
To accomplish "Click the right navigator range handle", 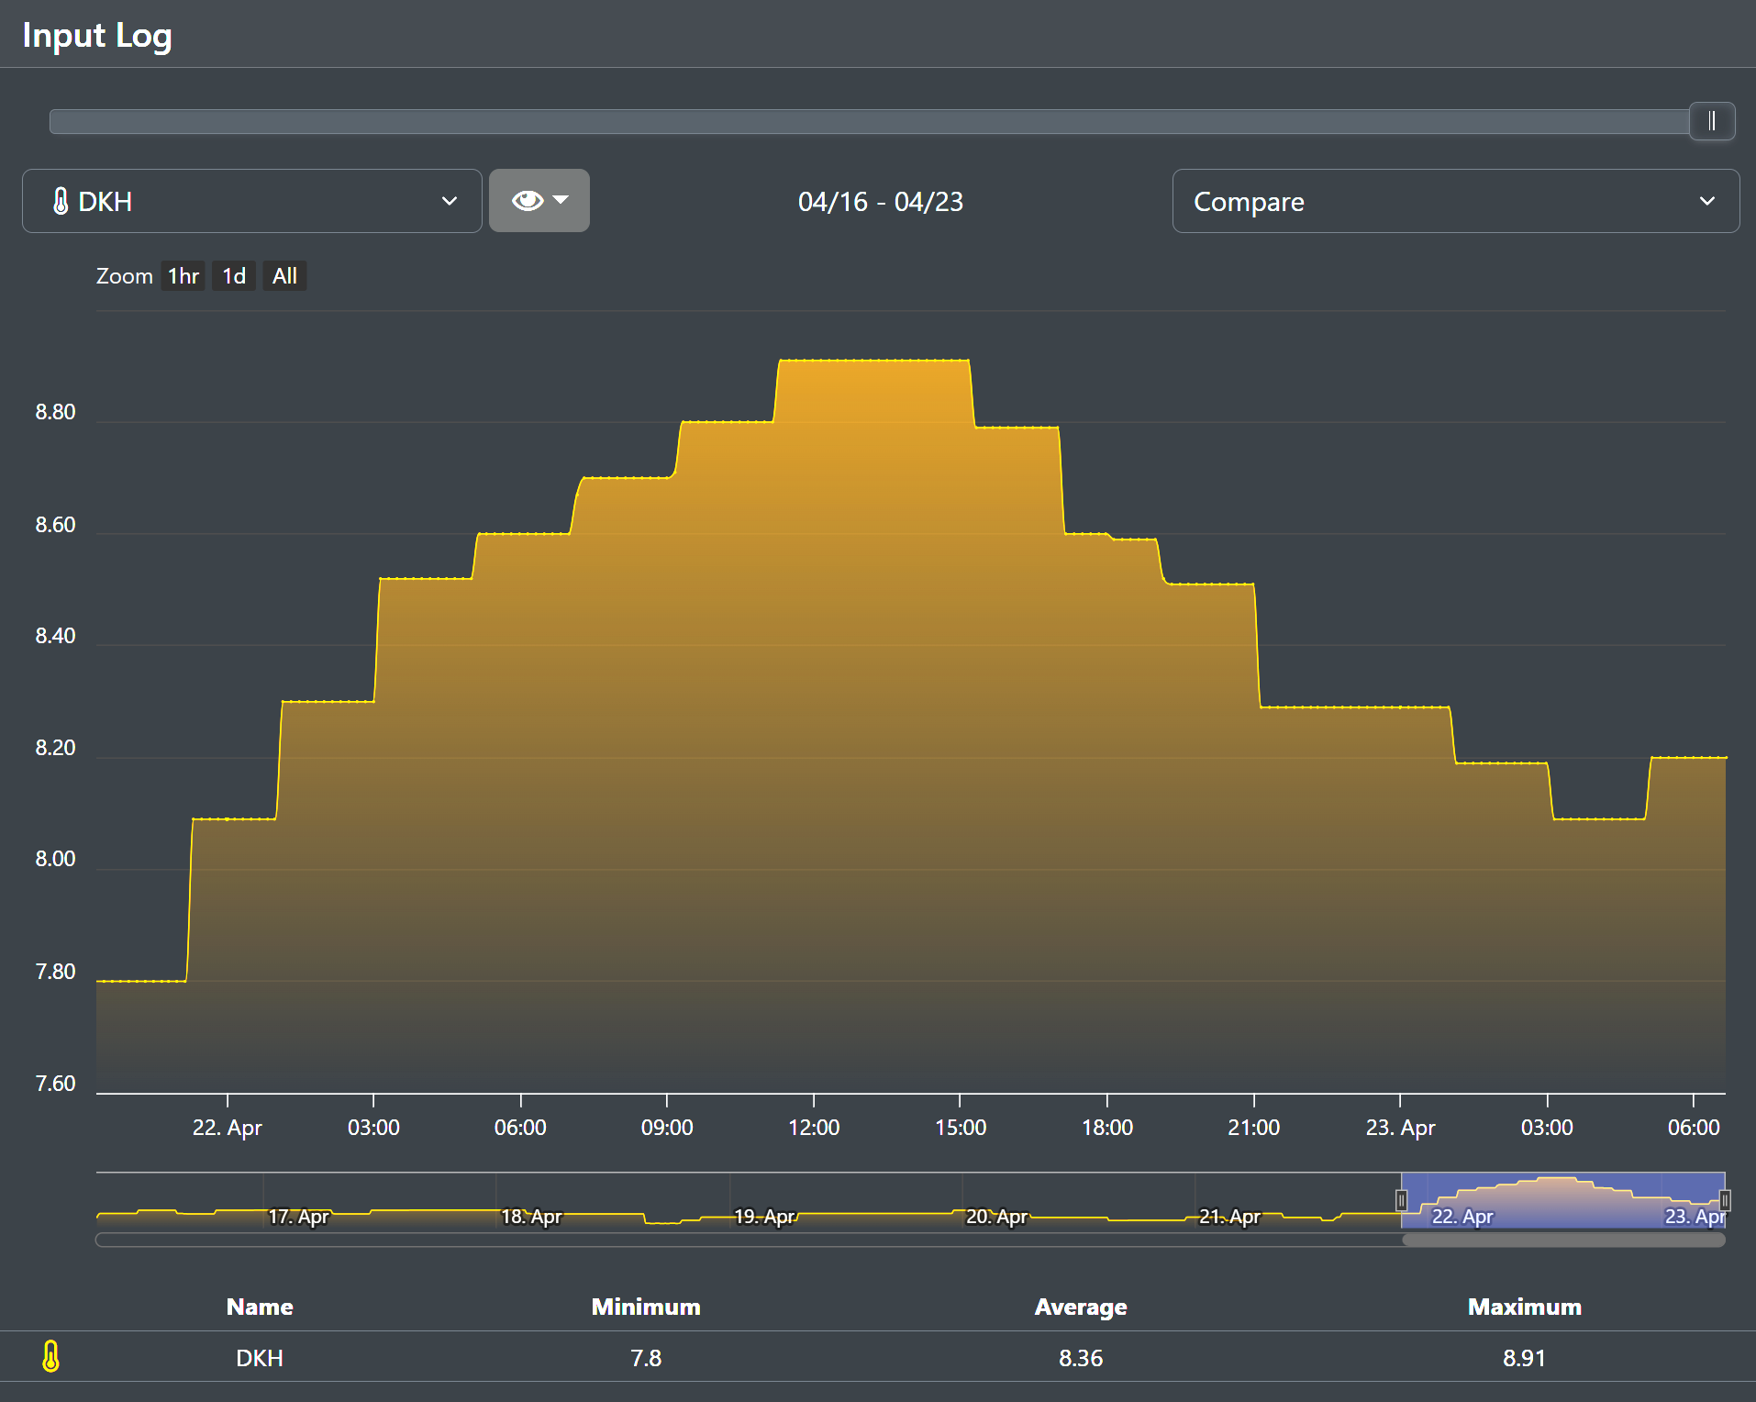I will (1725, 1200).
